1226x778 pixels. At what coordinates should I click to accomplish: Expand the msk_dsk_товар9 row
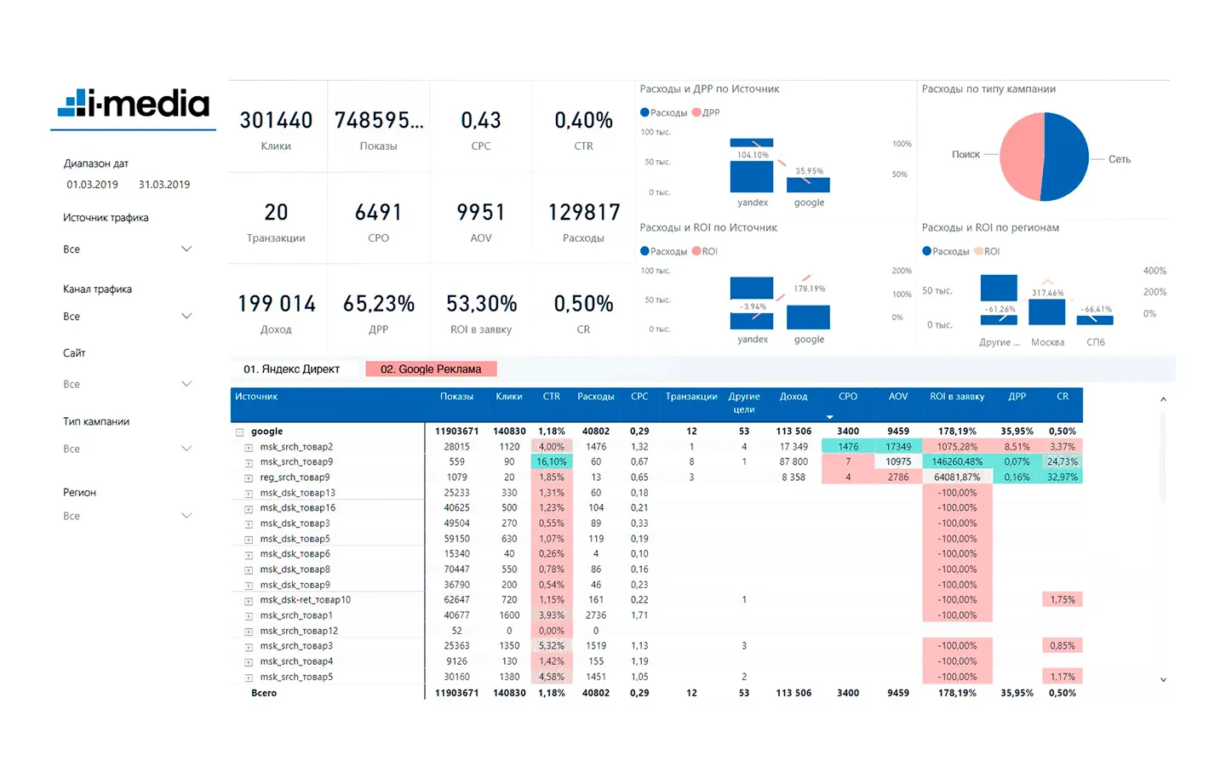click(249, 586)
